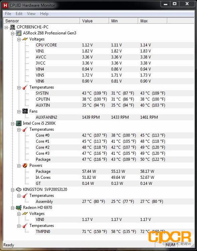The width and height of the screenshot is (197, 251).
Task: Click the Max column header
Action: tap(153, 21)
